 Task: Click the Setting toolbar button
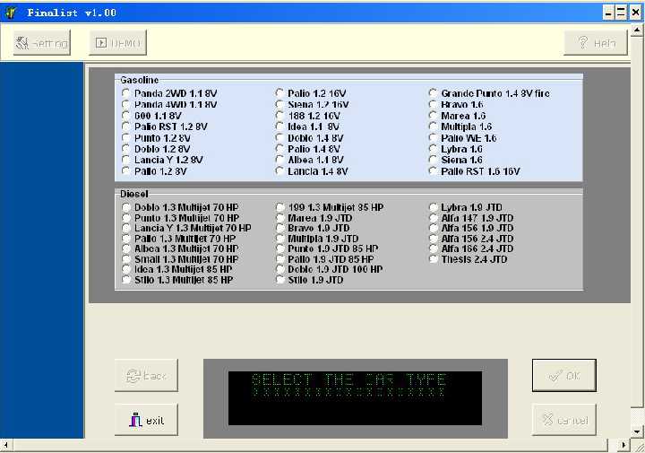pos(42,42)
